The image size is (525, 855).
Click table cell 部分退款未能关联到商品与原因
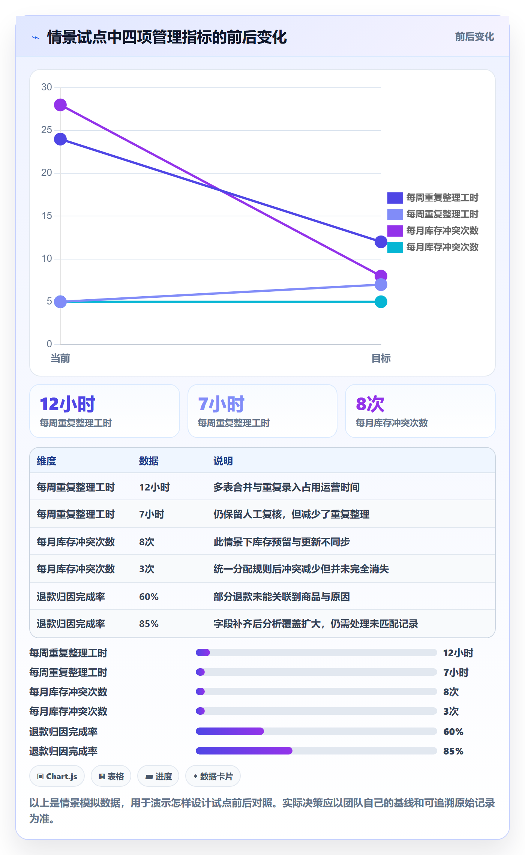pos(282,597)
